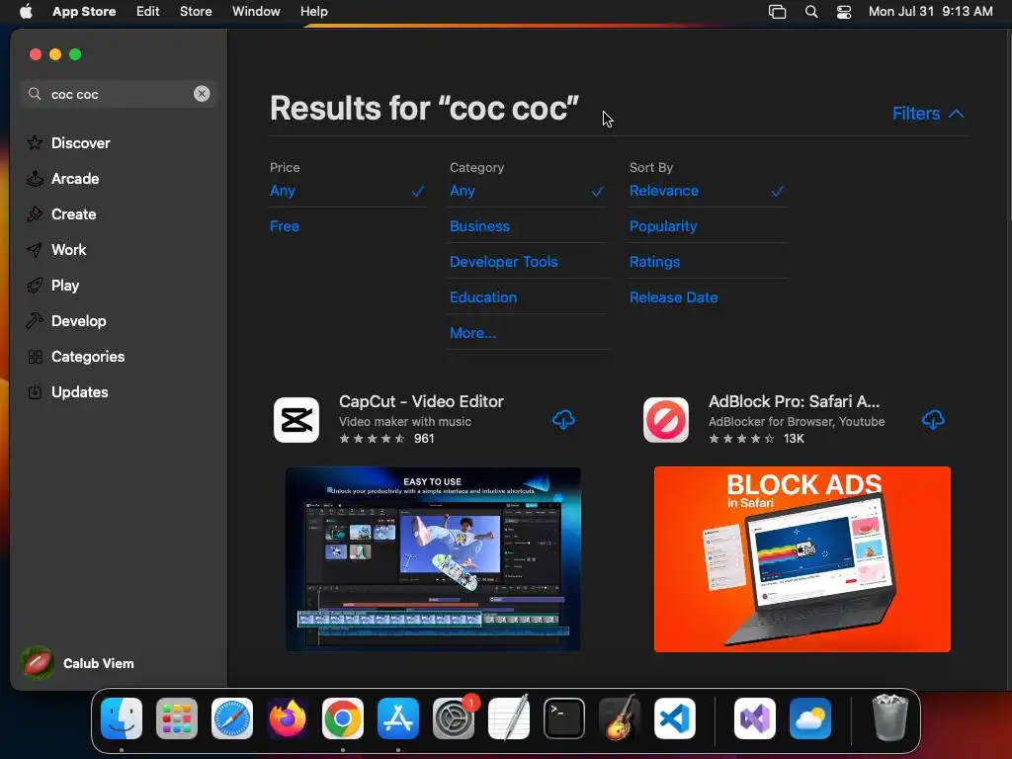This screenshot has height=759, width=1012.
Task: Open the Discover section star icon
Action: (35, 142)
